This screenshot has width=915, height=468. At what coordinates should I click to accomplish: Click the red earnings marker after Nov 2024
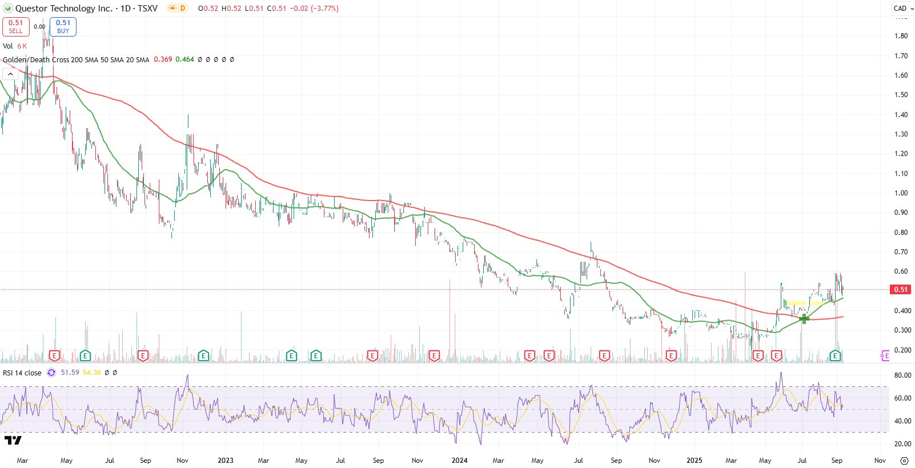click(671, 356)
